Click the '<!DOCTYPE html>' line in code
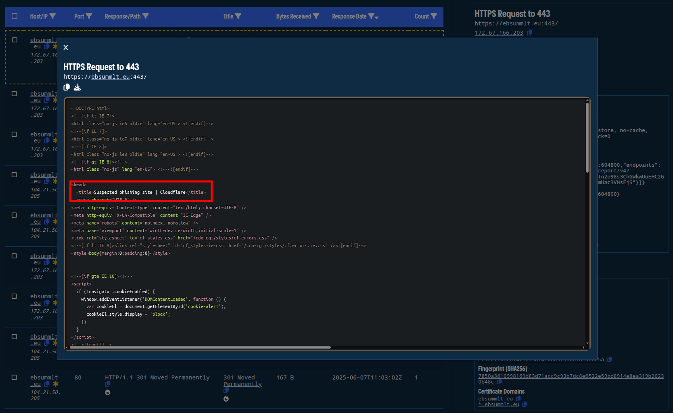This screenshot has height=413, width=673. [x=90, y=108]
